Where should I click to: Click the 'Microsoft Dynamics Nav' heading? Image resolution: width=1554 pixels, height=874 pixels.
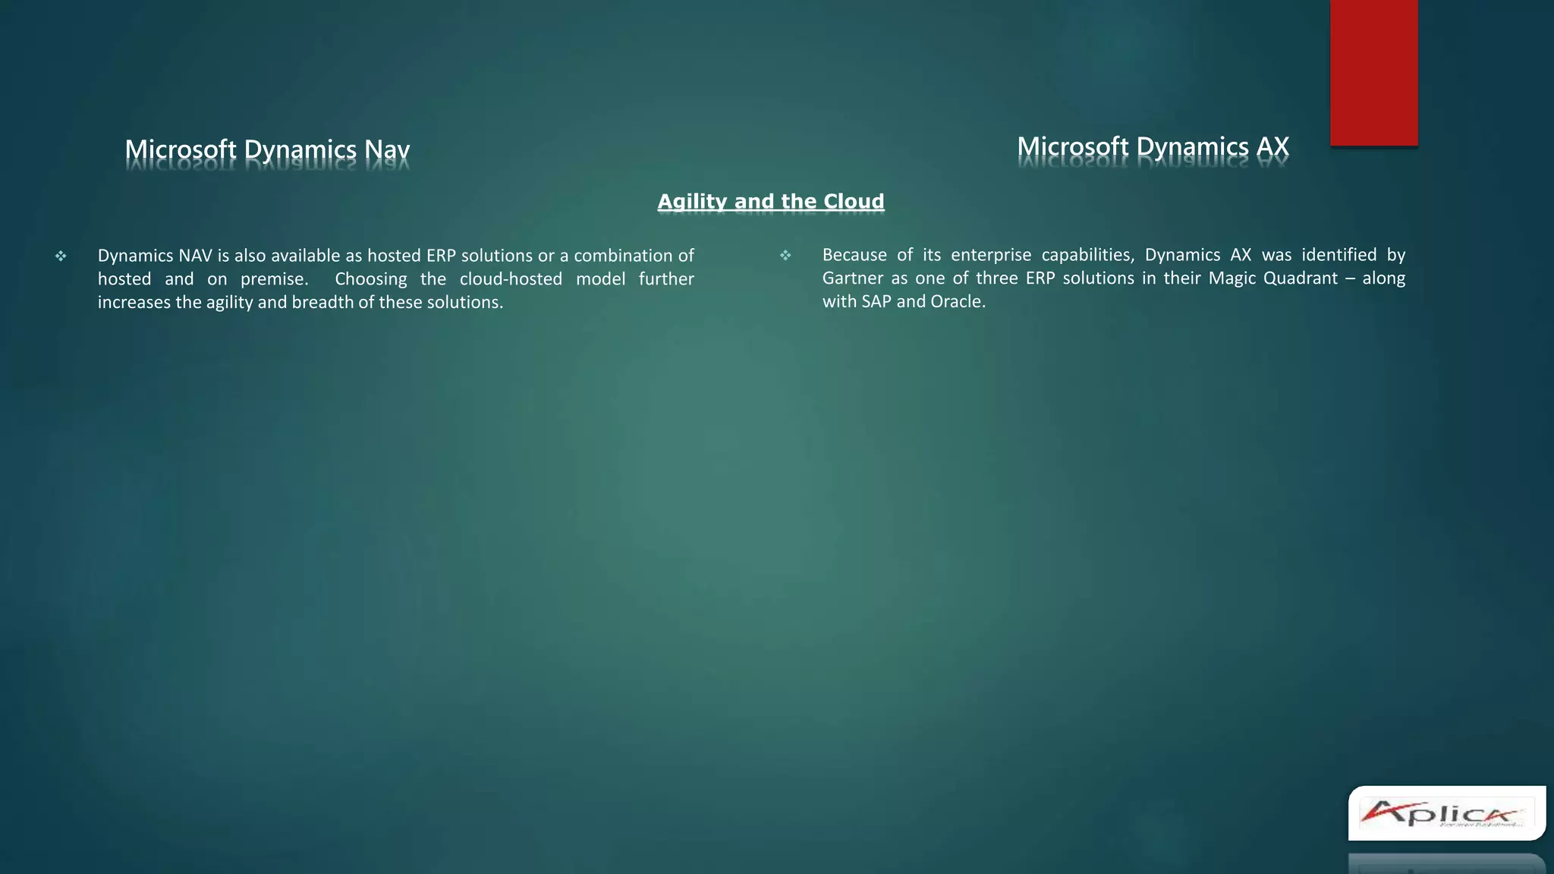267,150
